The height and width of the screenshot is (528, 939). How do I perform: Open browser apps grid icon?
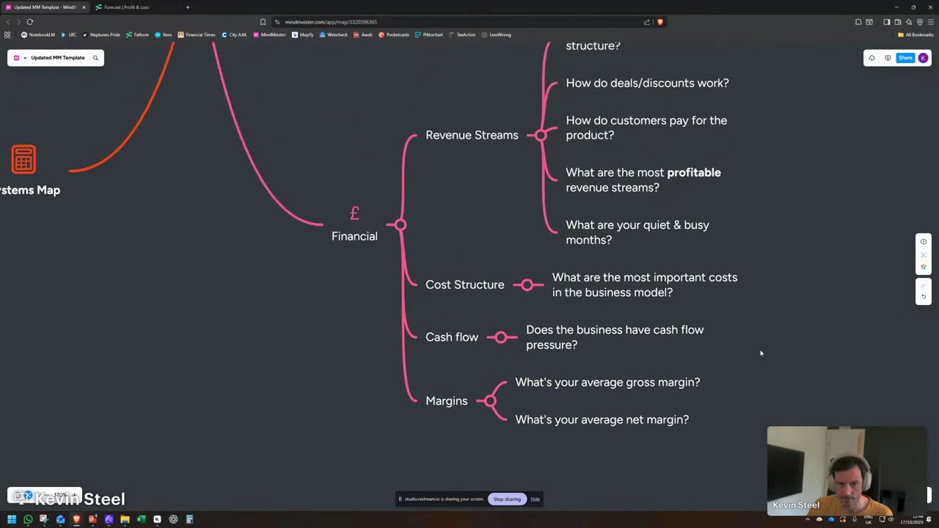tap(7, 34)
